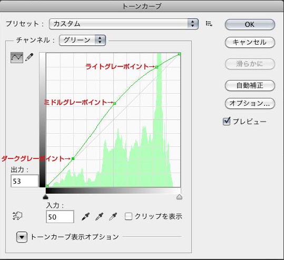Click the white point input slider

click(179, 197)
